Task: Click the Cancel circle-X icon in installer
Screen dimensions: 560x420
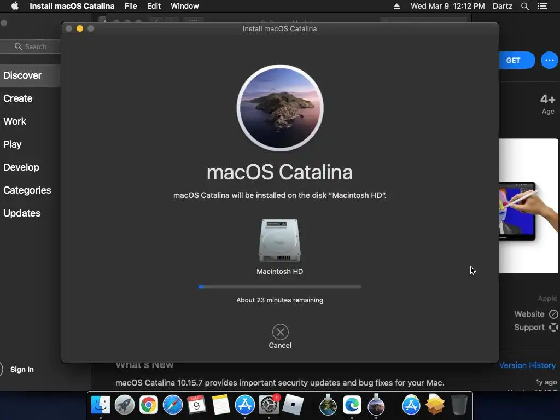Action: point(281,332)
